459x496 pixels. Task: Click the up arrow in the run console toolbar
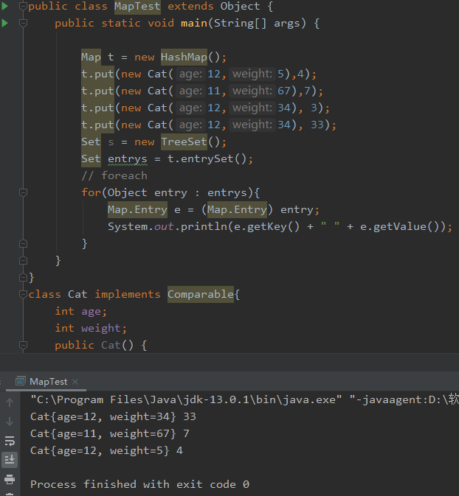(x=10, y=402)
